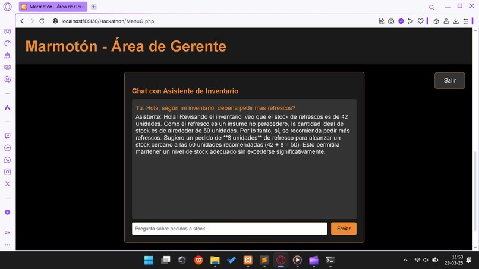This screenshot has height=269, width=479.
Task: Open GX Control speedometer sidebar icon
Action: 7,43
